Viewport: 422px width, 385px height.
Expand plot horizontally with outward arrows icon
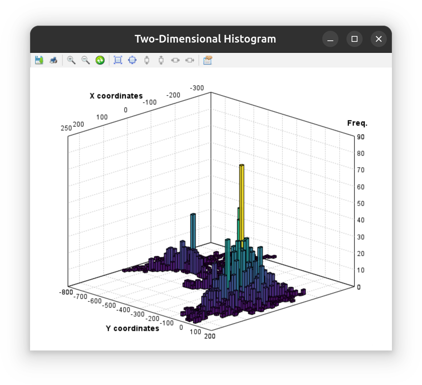(x=176, y=60)
